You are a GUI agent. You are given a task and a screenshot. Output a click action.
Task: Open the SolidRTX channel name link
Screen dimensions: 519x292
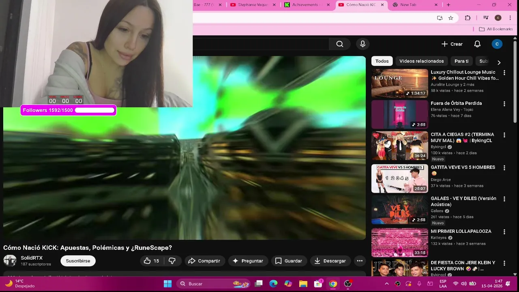click(32, 258)
